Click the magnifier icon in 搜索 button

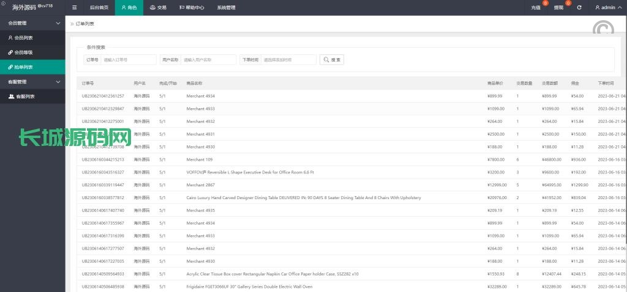(326, 60)
